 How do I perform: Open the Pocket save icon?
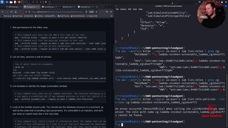pyautogui.click(x=107, y=12)
